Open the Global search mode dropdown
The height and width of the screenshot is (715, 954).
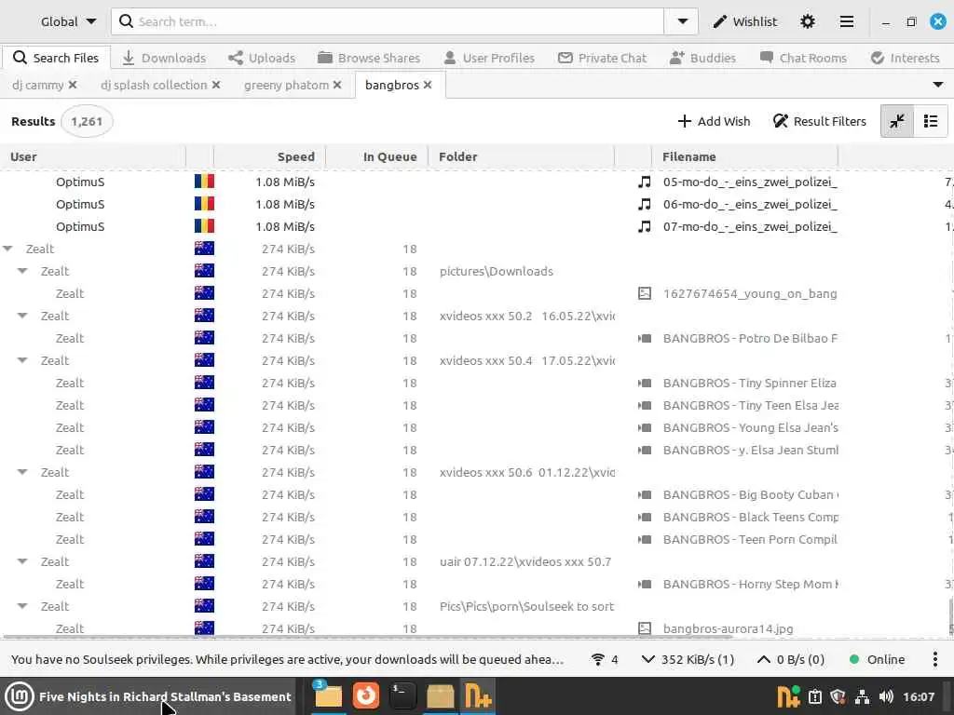click(x=67, y=22)
